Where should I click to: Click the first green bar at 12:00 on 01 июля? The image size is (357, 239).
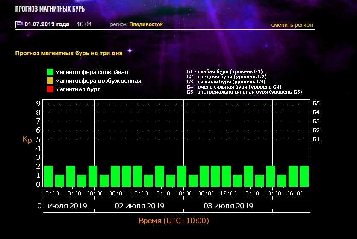(x=48, y=177)
